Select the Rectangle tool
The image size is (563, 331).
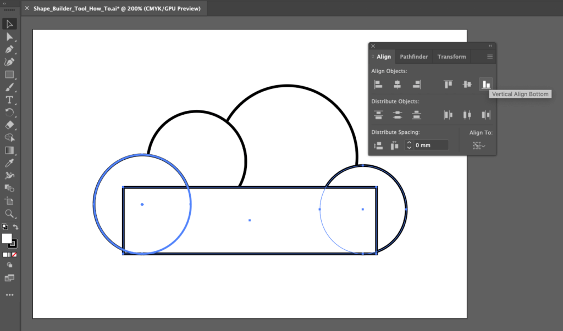point(8,75)
